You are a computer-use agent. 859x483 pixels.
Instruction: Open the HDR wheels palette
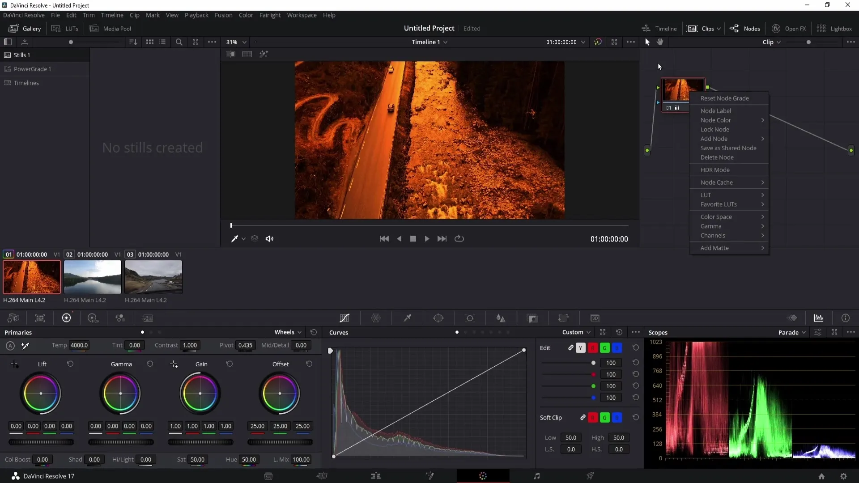(93, 318)
